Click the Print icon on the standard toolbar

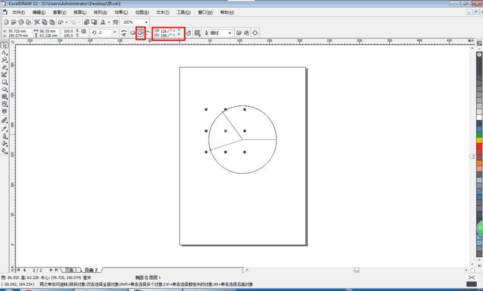[28, 22]
